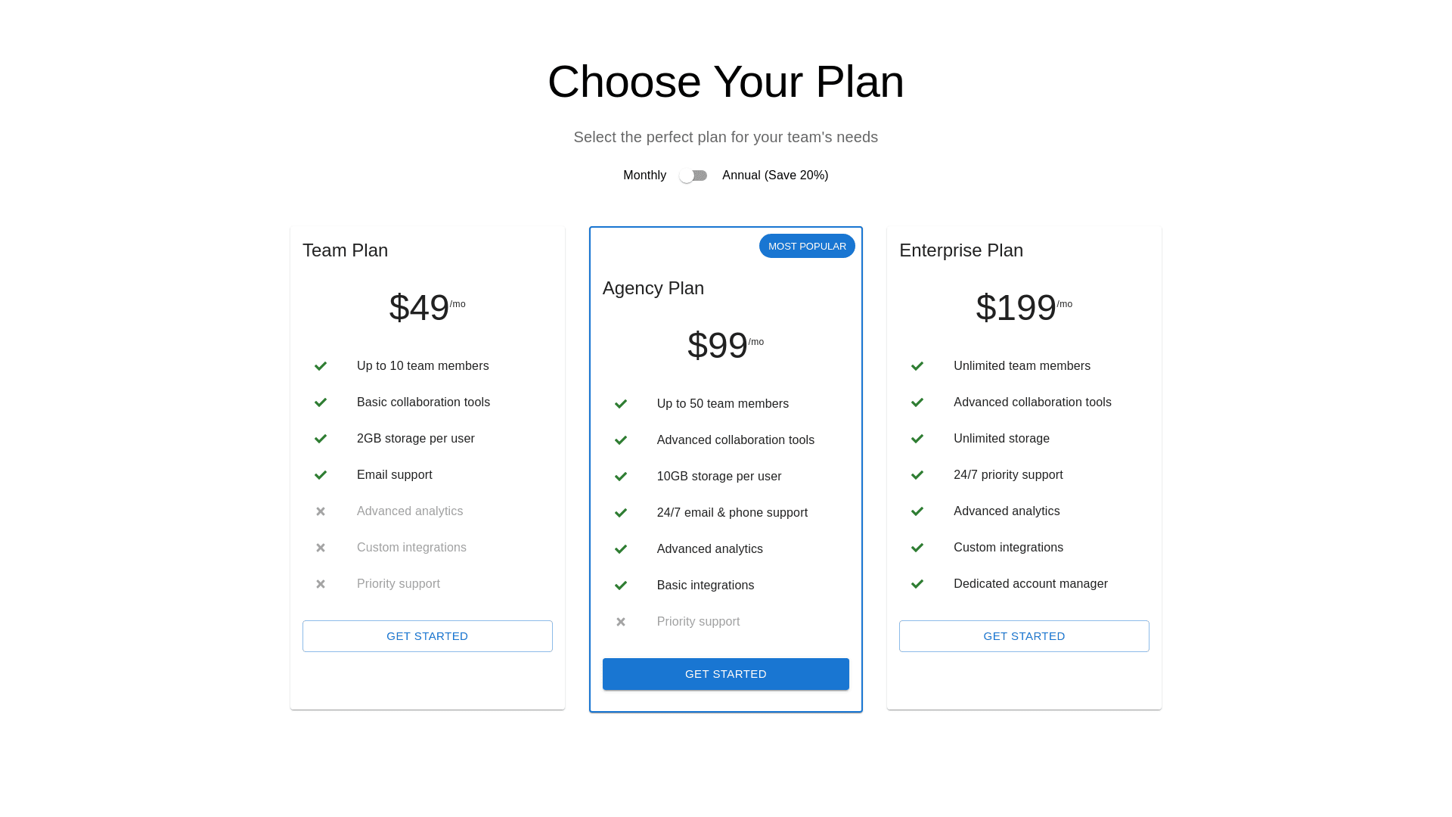
Task: Click the checkmark beside 24/7 priority support
Action: (x=917, y=475)
